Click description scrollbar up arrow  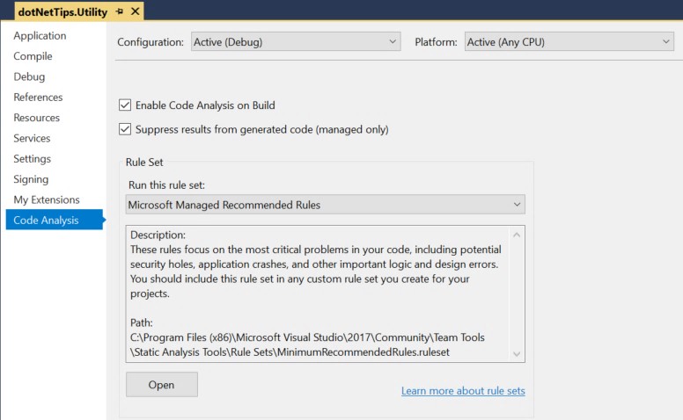[517, 235]
